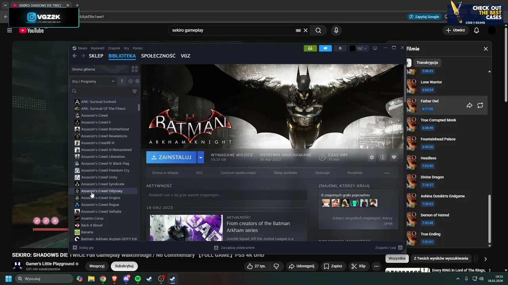Show Batman game info icon
The width and height of the screenshot is (508, 285).
(x=383, y=157)
